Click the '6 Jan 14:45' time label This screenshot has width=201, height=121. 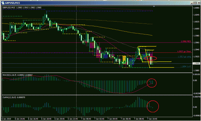pos(20,119)
